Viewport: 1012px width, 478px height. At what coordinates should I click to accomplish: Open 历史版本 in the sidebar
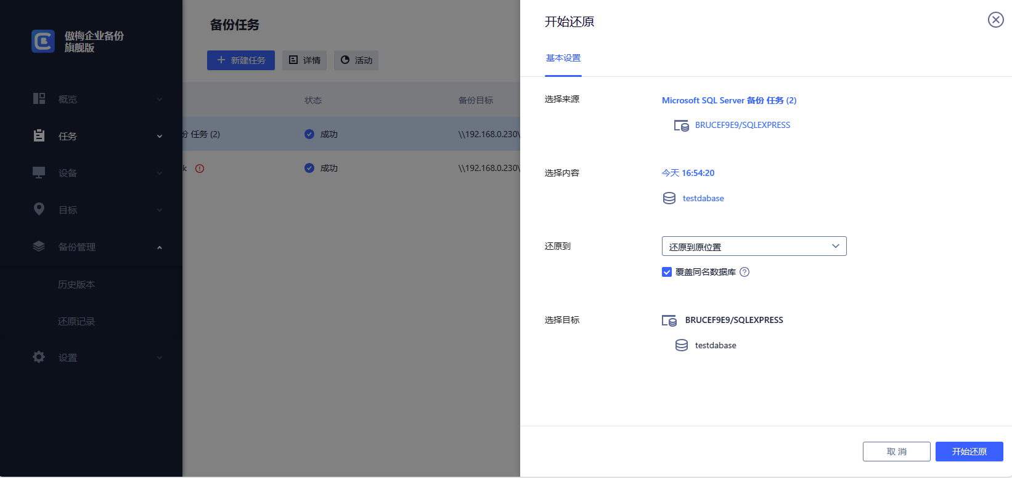[x=76, y=285]
